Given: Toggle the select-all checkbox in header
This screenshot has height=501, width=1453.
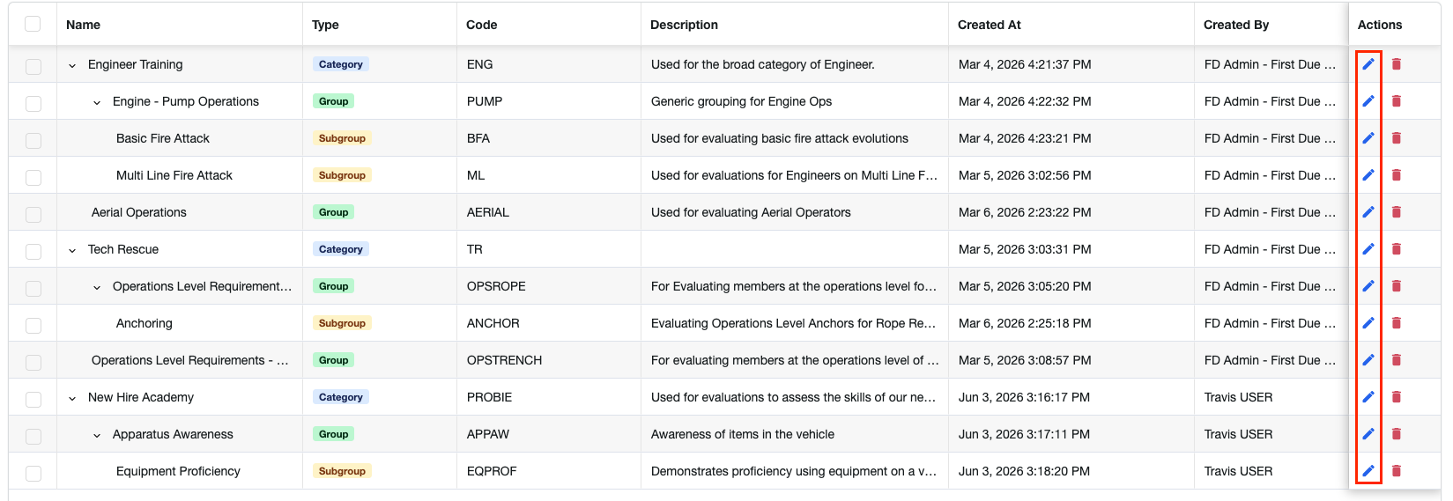Looking at the screenshot, I should tap(33, 24).
